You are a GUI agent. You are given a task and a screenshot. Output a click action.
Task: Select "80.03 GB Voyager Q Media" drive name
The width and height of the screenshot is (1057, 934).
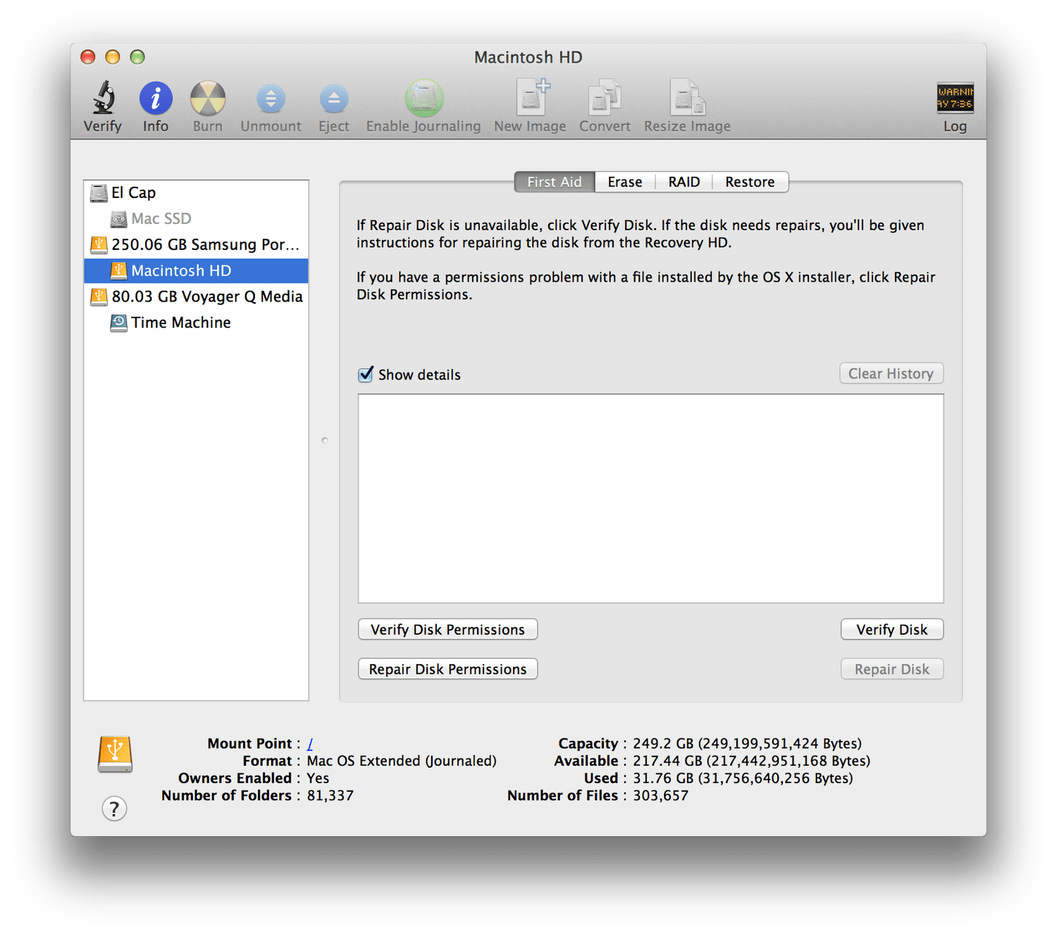click(207, 297)
